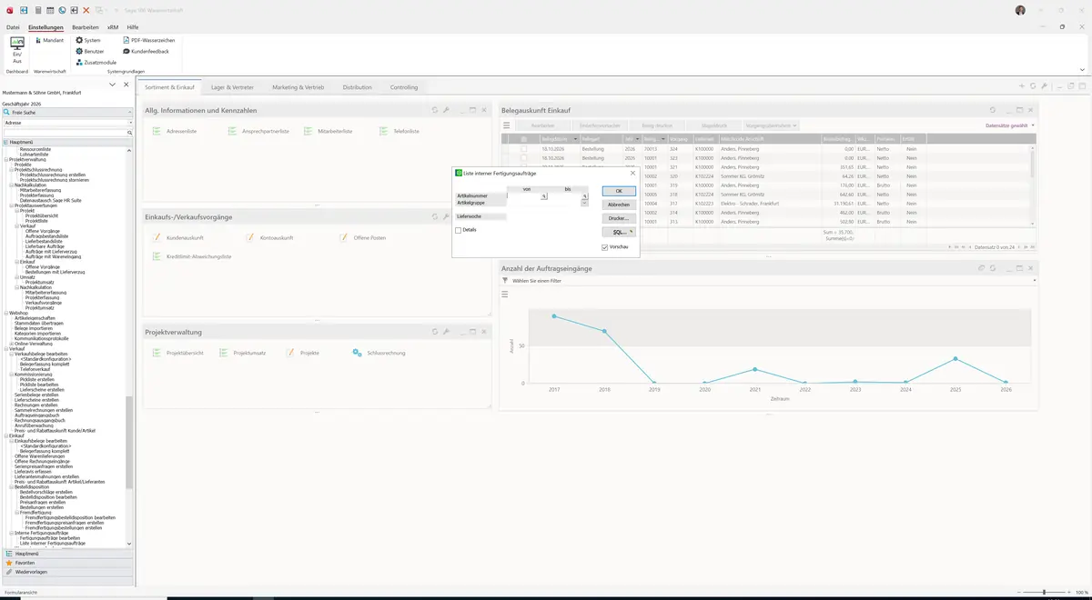
Task: Click the Drucker... button
Action: point(619,218)
